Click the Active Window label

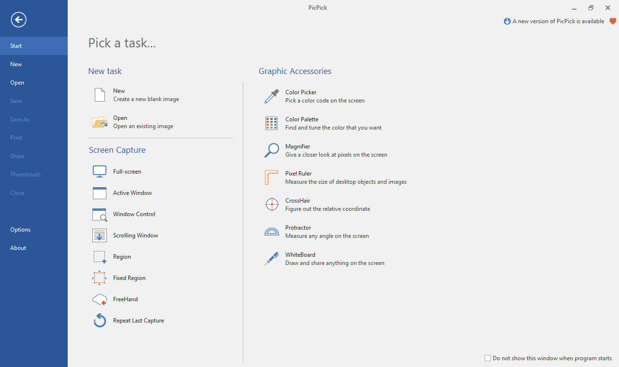tap(133, 193)
